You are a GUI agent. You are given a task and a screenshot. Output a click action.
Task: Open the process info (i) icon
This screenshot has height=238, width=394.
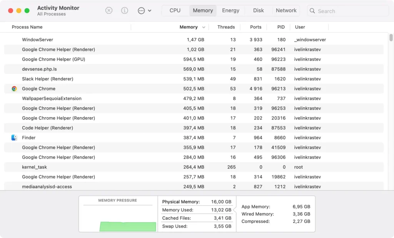coord(125,10)
